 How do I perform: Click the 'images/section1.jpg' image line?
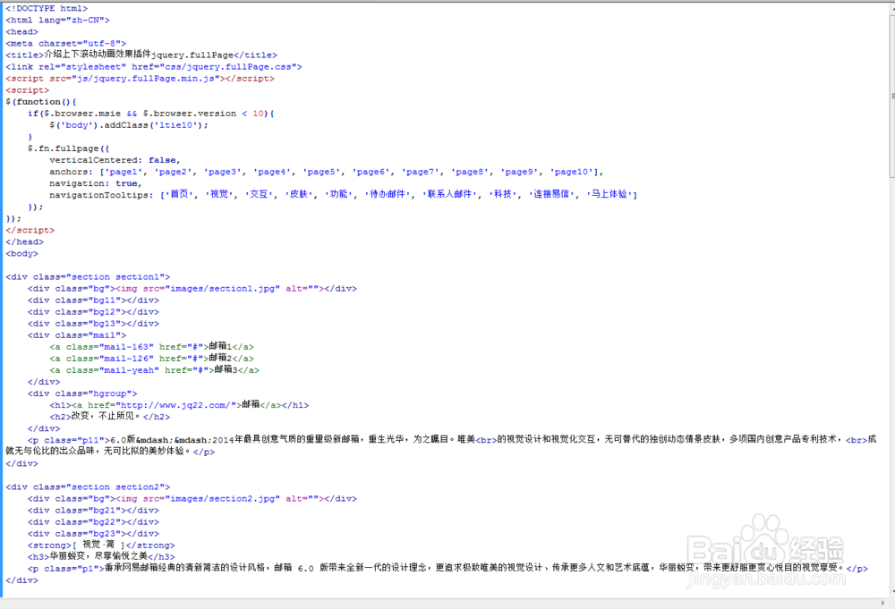point(192,289)
